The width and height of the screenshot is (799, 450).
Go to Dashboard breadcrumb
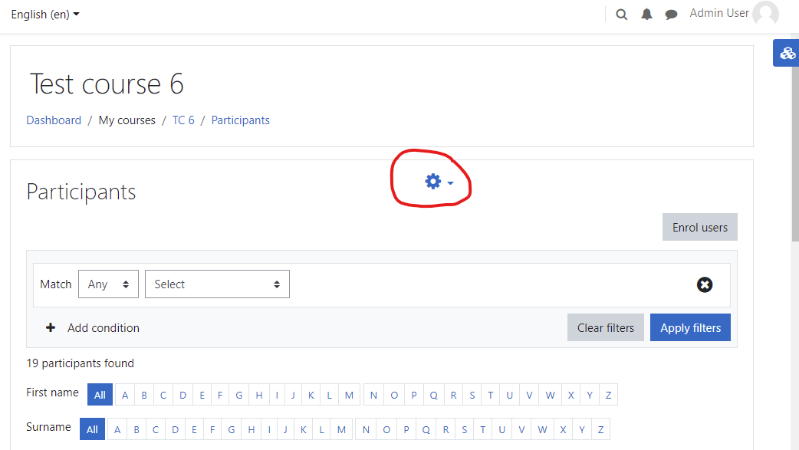pos(54,120)
